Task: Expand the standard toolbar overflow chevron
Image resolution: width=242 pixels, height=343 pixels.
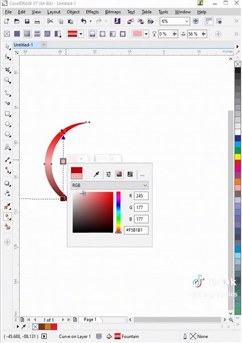Action: pyautogui.click(x=236, y=21)
